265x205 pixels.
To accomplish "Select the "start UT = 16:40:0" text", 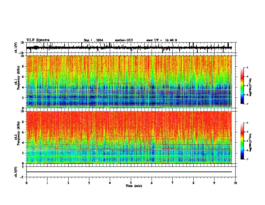I will (x=162, y=40).
